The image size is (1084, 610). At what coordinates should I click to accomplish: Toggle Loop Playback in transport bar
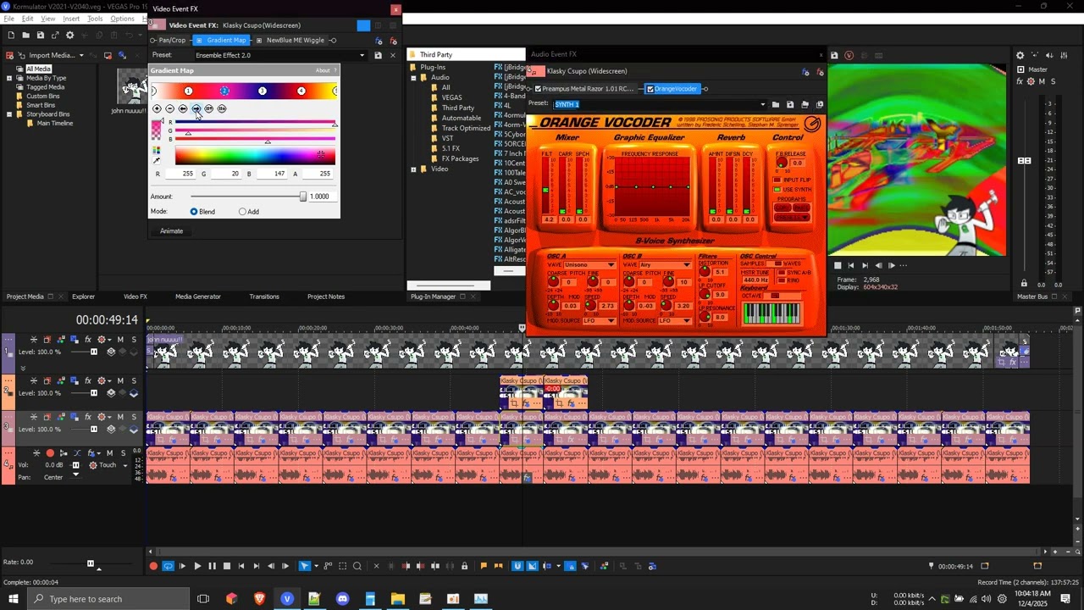[x=168, y=566]
